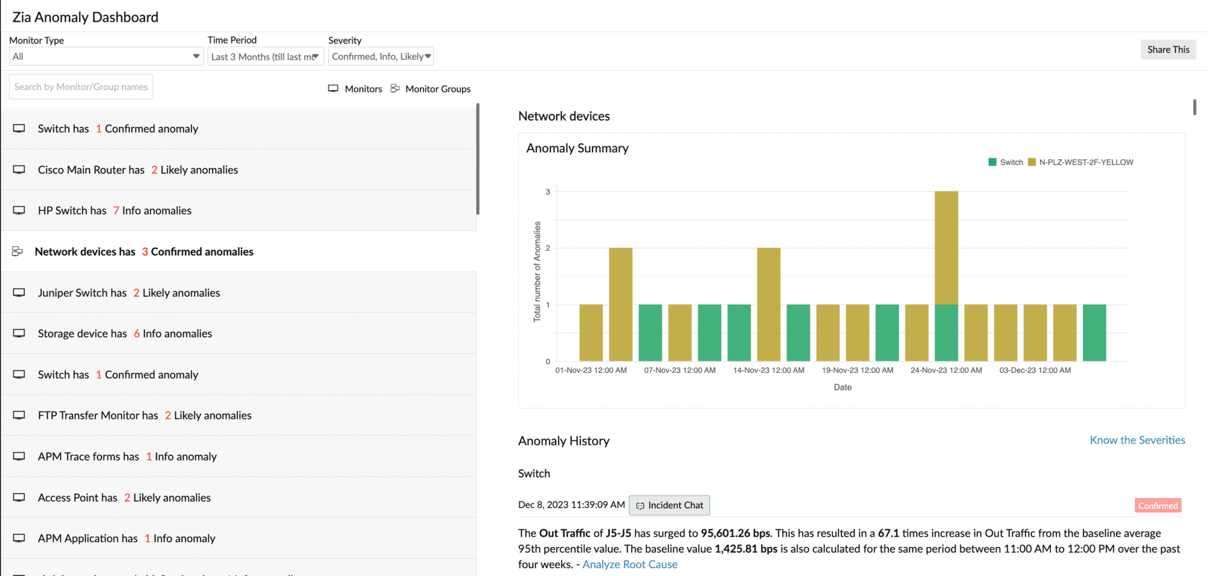
Task: Click monitor icon beside Juniper Switch row
Action: [19, 293]
